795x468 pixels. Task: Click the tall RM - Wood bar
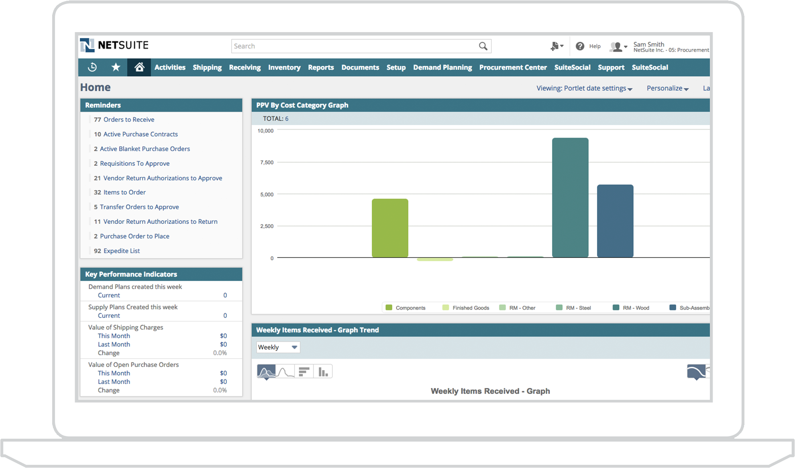[x=570, y=197]
